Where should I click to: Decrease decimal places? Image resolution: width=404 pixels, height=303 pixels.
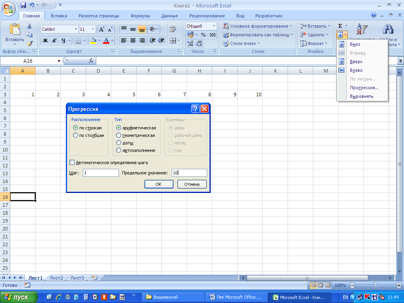tap(199, 43)
